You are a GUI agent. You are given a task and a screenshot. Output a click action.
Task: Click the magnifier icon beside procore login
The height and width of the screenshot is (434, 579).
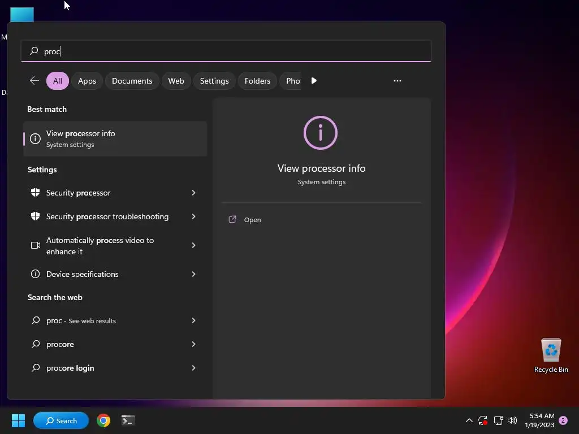(x=36, y=368)
